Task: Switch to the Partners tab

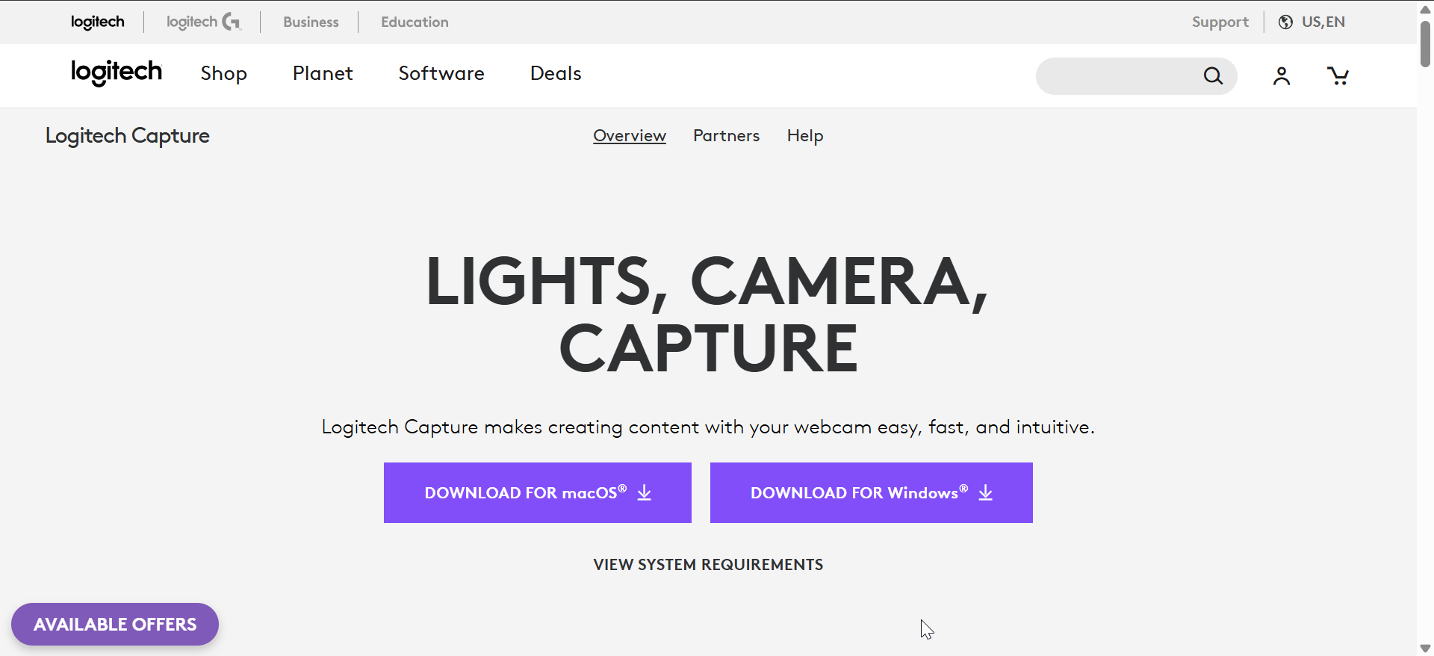Action: (727, 135)
